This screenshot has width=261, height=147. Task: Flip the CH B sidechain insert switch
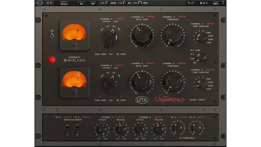[77, 129]
